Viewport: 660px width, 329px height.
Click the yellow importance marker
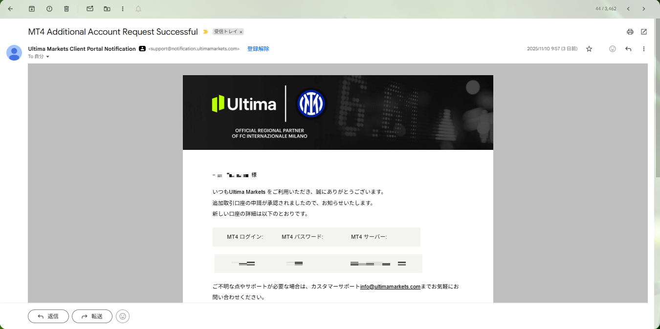coord(205,32)
